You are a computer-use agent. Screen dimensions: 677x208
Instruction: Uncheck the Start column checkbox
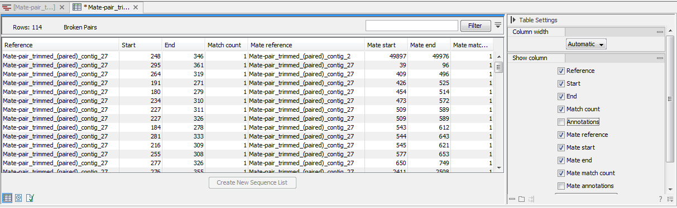pyautogui.click(x=561, y=84)
